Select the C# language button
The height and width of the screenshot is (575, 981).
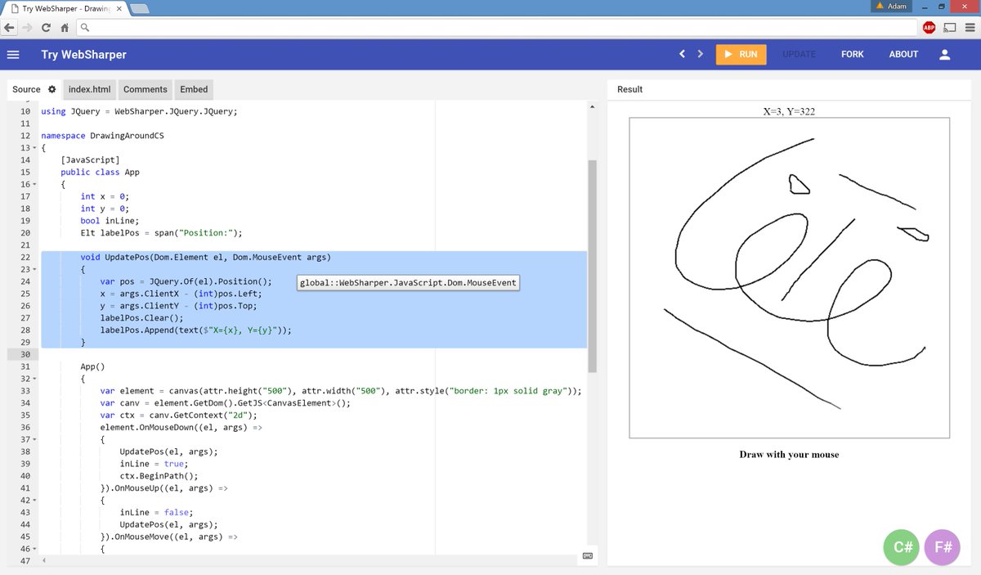tap(902, 547)
